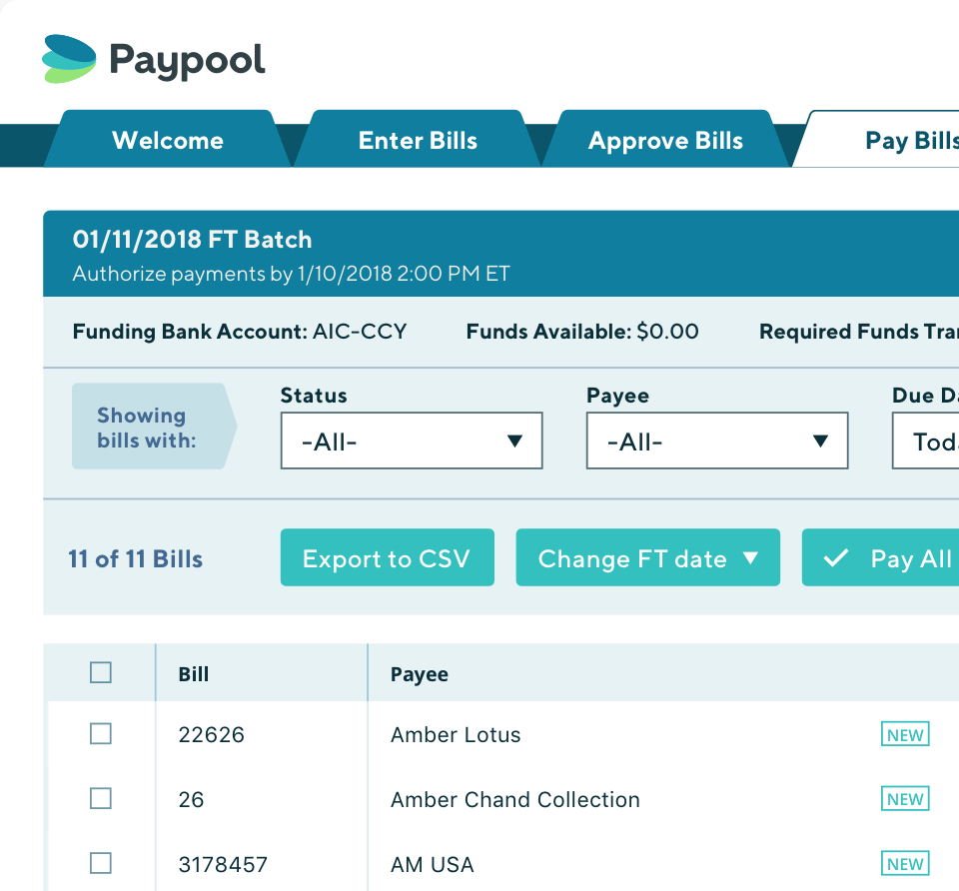The height and width of the screenshot is (891, 959).
Task: Click the checkmark icon on Pay All
Action: pyautogui.click(x=837, y=557)
